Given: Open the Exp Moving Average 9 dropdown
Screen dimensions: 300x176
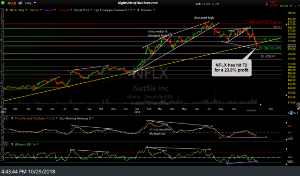Looking at the screenshot, I should [93, 118].
